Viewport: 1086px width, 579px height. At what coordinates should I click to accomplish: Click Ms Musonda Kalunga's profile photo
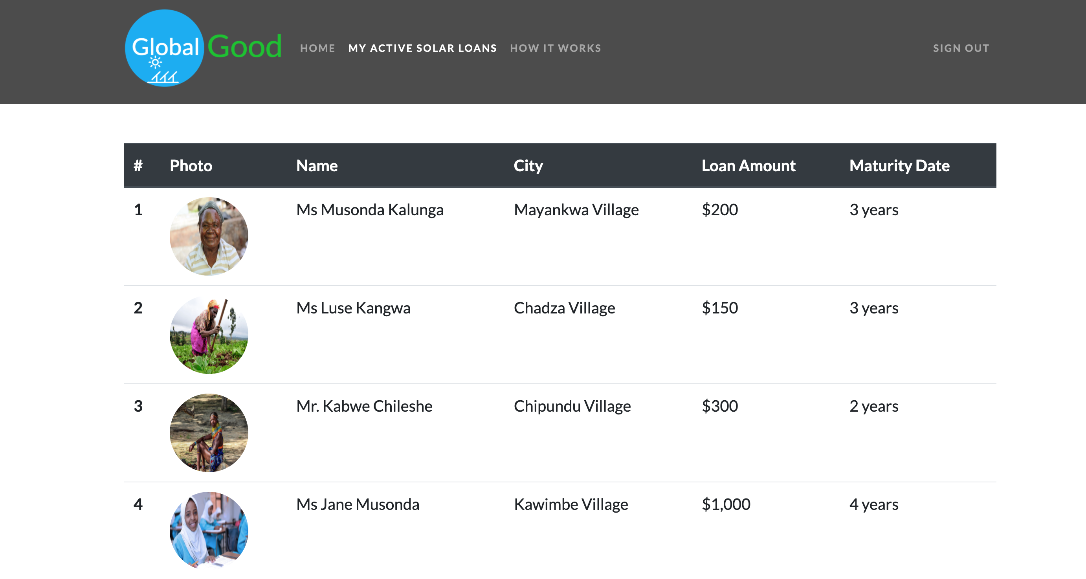tap(209, 236)
